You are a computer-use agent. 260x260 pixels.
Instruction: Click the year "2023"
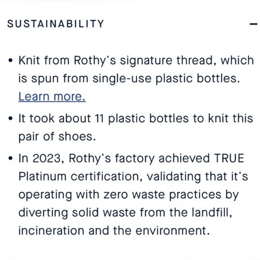point(47,158)
